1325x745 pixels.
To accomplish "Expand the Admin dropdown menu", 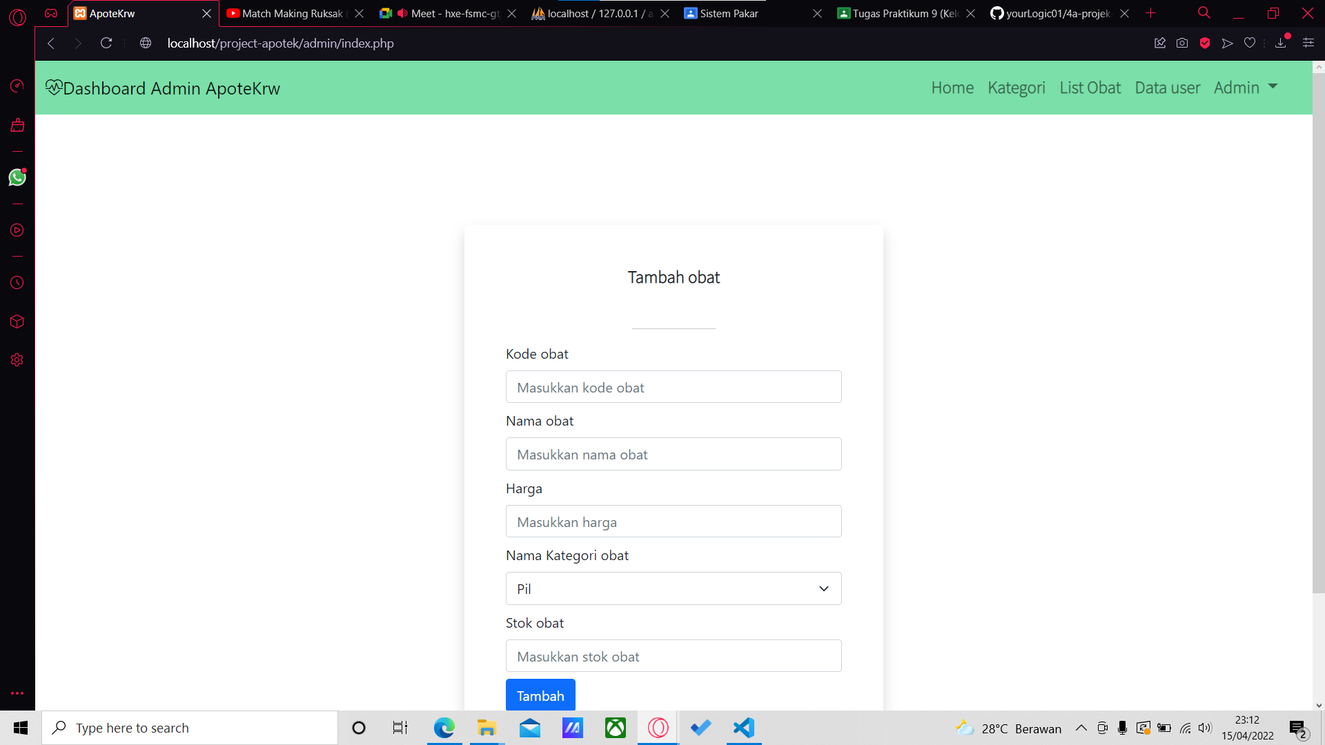I will [1246, 88].
